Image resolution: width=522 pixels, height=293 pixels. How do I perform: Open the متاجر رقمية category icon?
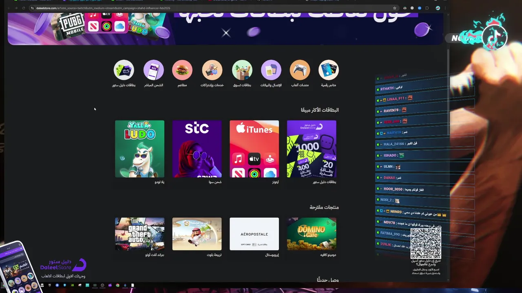(x=329, y=70)
